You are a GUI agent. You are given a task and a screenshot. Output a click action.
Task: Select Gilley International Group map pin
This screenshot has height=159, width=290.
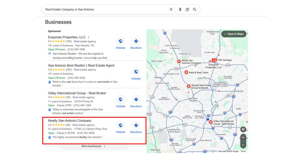[x=211, y=122]
